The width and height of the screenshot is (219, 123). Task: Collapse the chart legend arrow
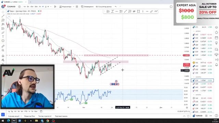9,16
